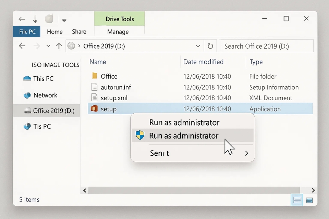Screen dimensions: 329x219
Task: Click the yellow Office folder icon
Action: (95, 76)
